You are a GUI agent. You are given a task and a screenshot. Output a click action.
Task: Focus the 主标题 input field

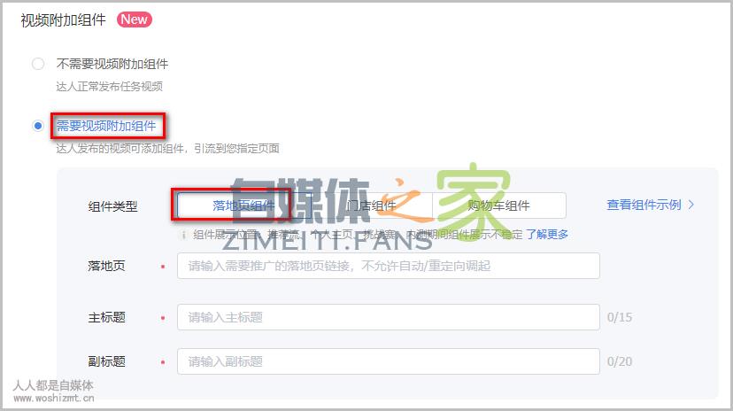pyautogui.click(x=388, y=317)
